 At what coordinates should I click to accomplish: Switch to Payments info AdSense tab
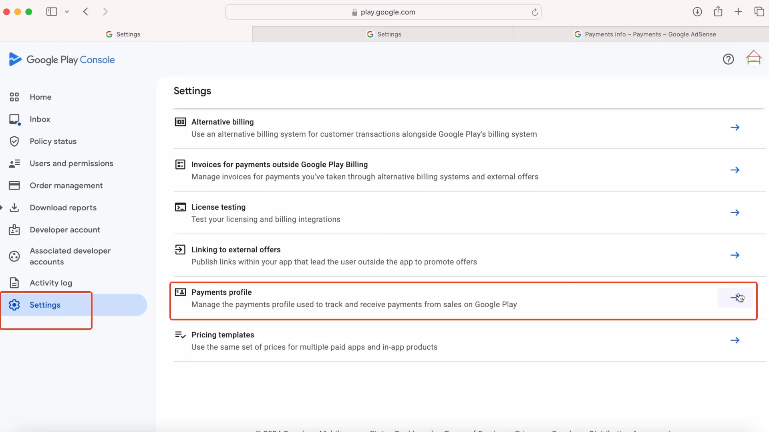click(x=642, y=34)
